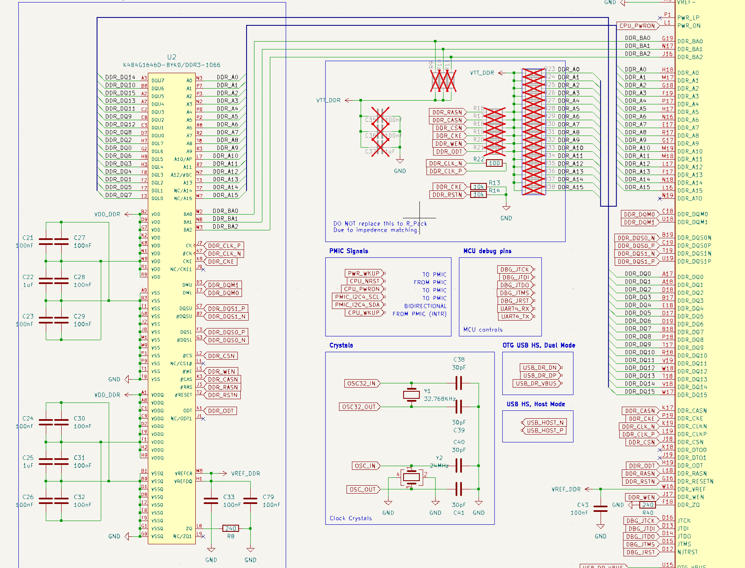Click the CPU_PWRON hierarchical label

pos(637,25)
